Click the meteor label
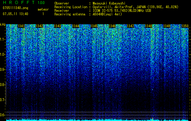The image size is (191, 121). pos(43,9)
